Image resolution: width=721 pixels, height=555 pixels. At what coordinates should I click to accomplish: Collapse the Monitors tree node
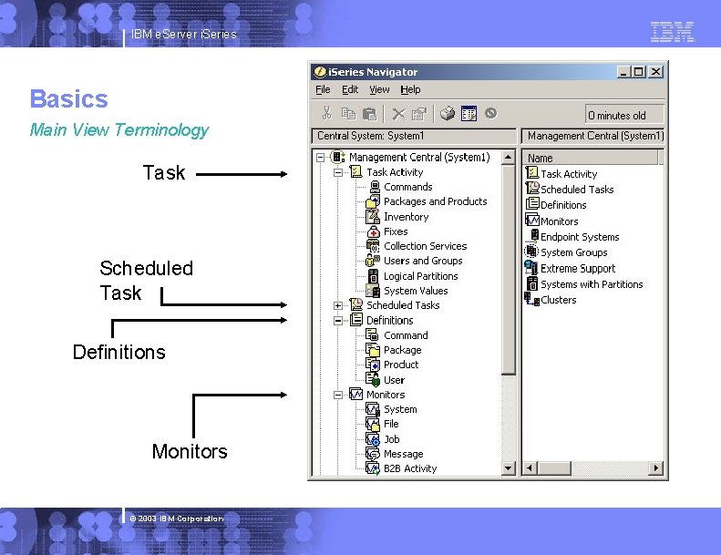click(x=338, y=395)
